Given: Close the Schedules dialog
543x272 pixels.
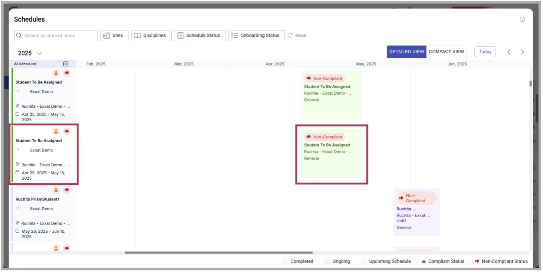Looking at the screenshot, I should tap(522, 19).
